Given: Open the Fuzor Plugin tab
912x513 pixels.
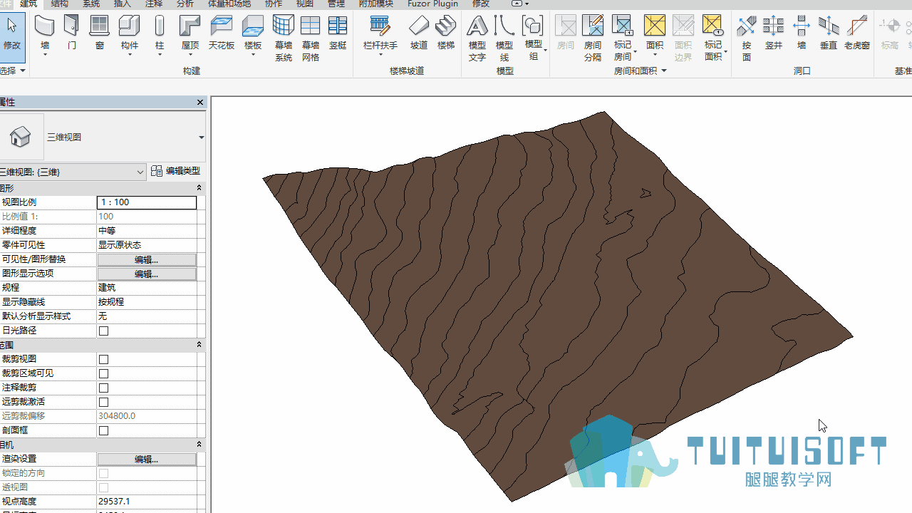Looking at the screenshot, I should [433, 4].
